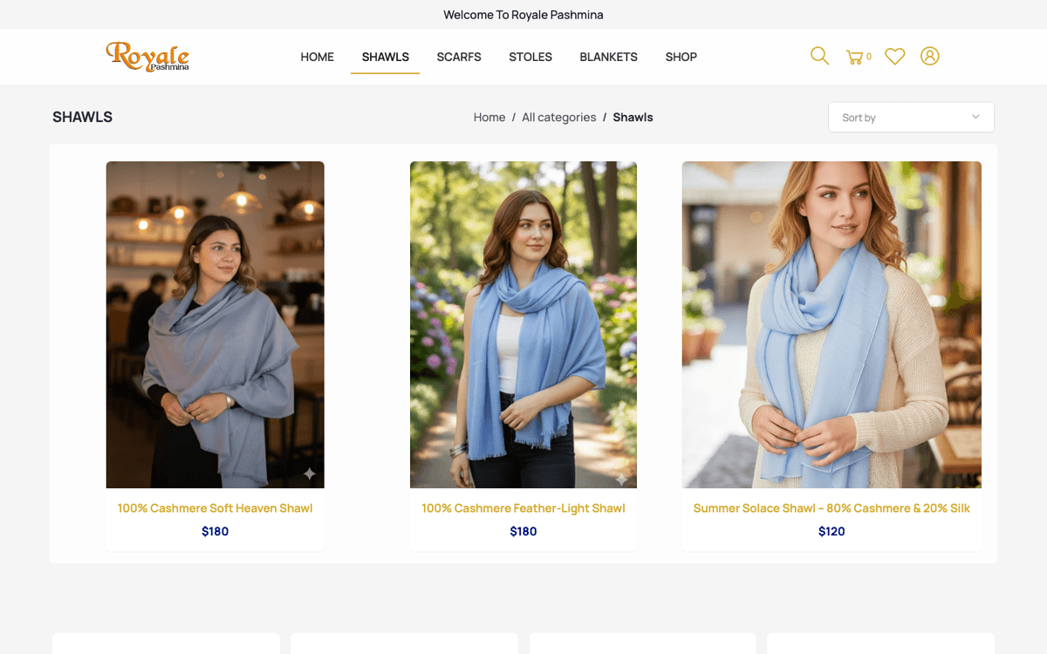Click the SHAWLS page heading
This screenshot has height=654, width=1047.
(x=83, y=117)
